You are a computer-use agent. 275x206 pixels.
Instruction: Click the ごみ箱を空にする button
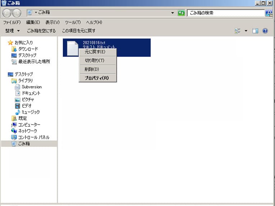[41, 31]
